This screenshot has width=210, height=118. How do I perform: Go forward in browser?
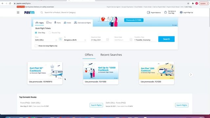coord(6,3)
